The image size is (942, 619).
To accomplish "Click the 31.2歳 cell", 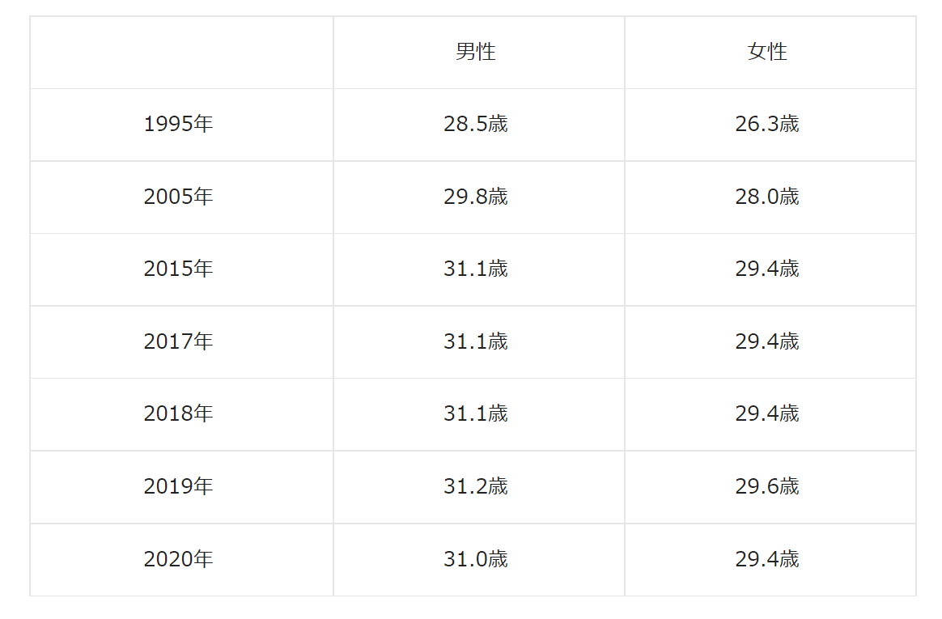I will (475, 486).
